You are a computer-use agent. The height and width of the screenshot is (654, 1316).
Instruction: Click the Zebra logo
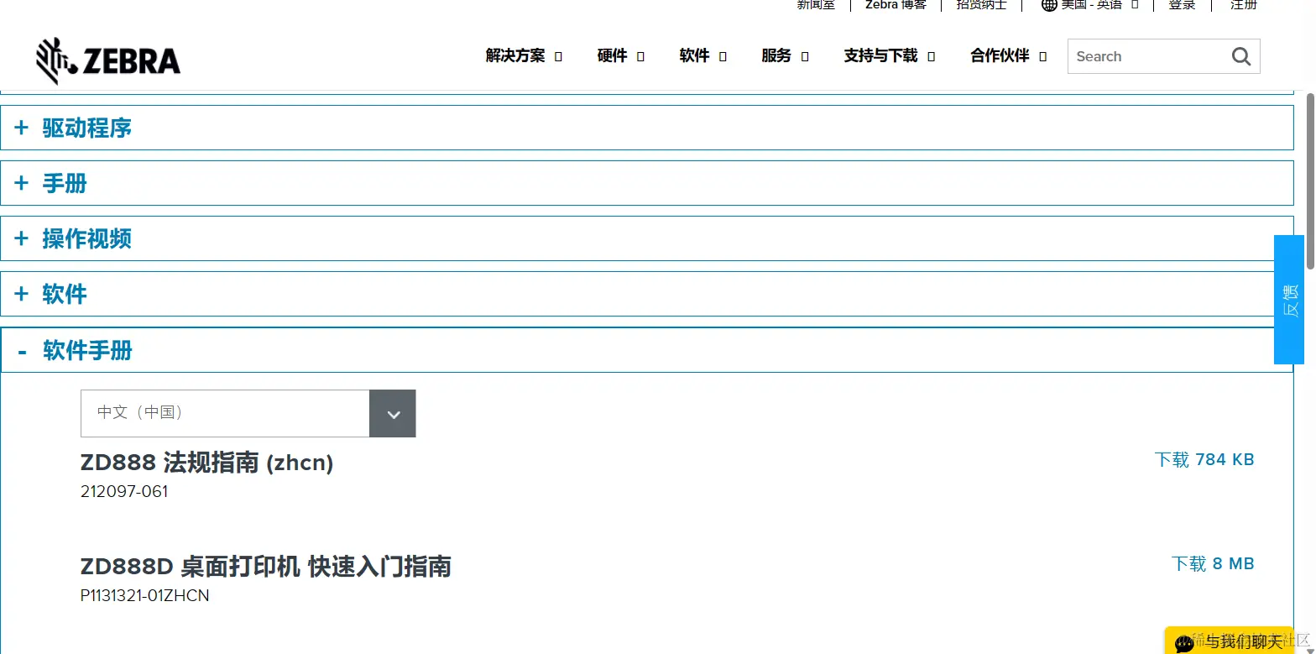(108, 60)
